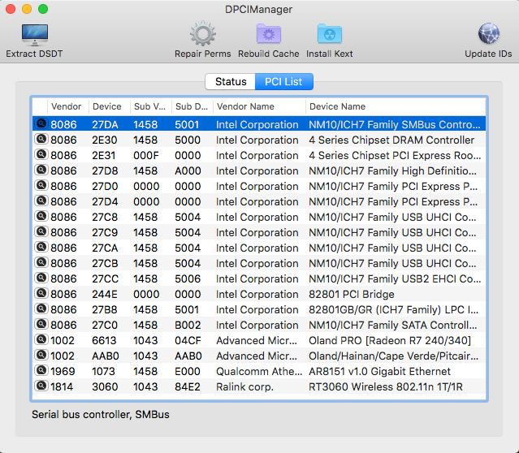Click the Sub V... column header
Viewport: 519px width, 453px height.
click(x=149, y=106)
